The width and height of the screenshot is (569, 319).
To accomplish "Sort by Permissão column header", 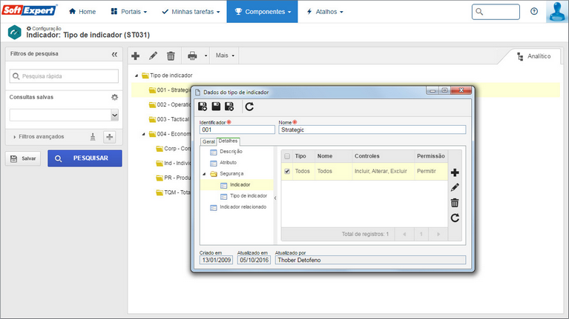I will pyautogui.click(x=431, y=156).
